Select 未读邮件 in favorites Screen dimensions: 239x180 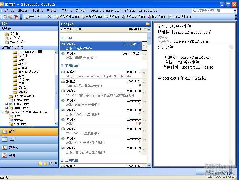(16, 38)
